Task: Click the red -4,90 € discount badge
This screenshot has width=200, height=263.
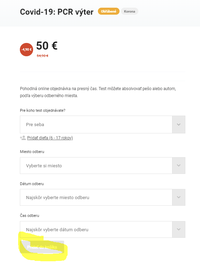Action: coord(26,50)
